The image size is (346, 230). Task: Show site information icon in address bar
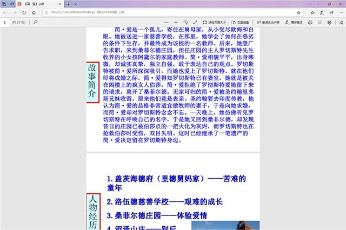click(46, 12)
